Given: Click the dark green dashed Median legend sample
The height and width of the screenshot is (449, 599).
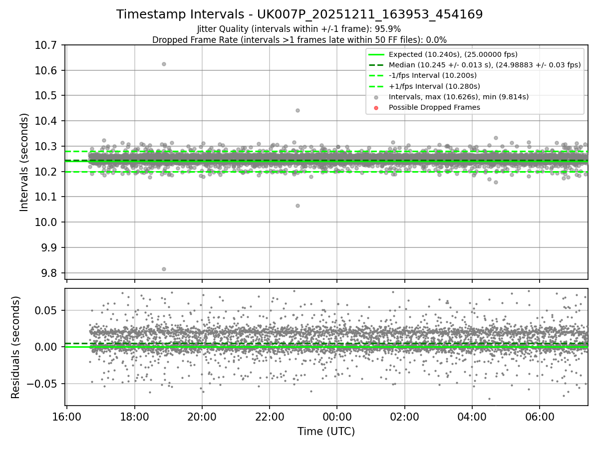Looking at the screenshot, I should [376, 65].
